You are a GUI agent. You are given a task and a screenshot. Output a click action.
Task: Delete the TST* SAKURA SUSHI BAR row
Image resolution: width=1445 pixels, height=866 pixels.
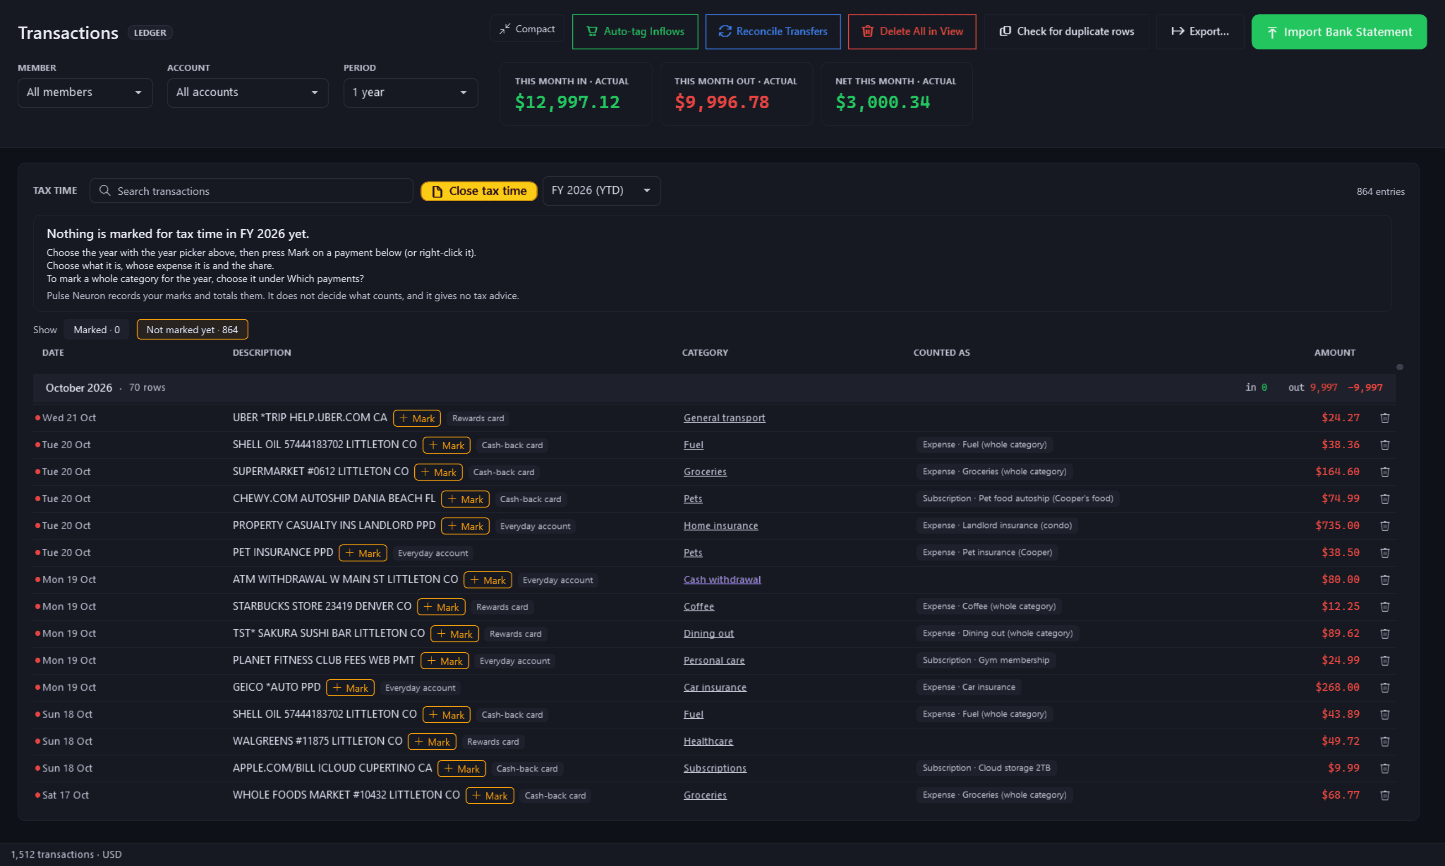1384,633
